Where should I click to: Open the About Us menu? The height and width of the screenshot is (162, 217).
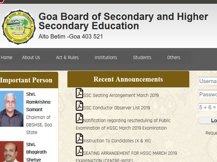pos(31,58)
